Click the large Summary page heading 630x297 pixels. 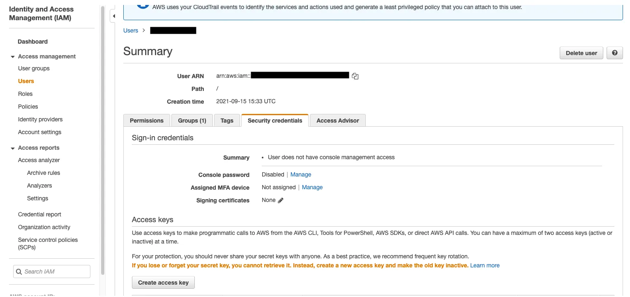[x=148, y=51]
